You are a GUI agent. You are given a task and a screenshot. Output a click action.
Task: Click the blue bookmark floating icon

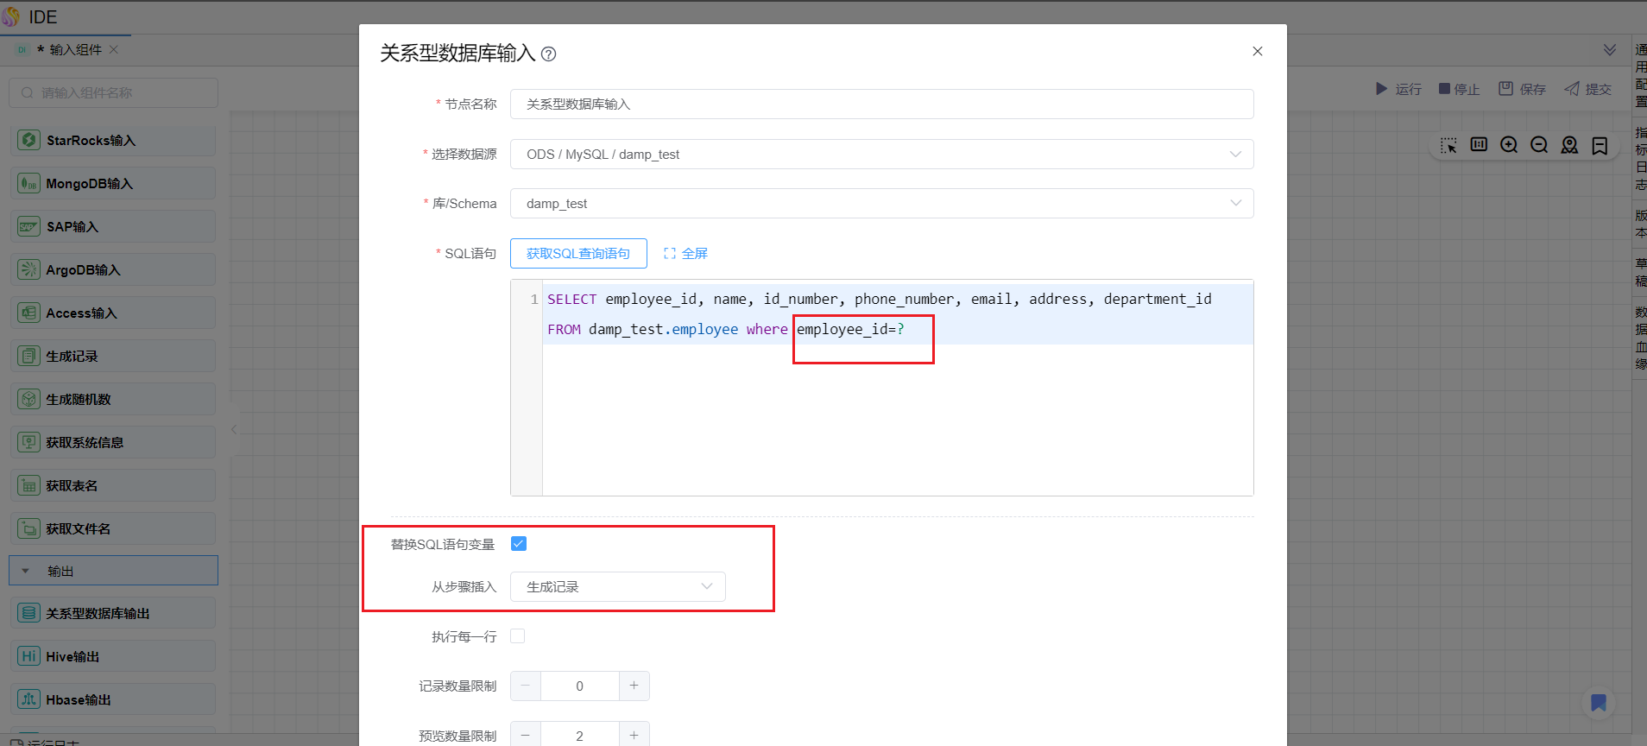point(1598,703)
